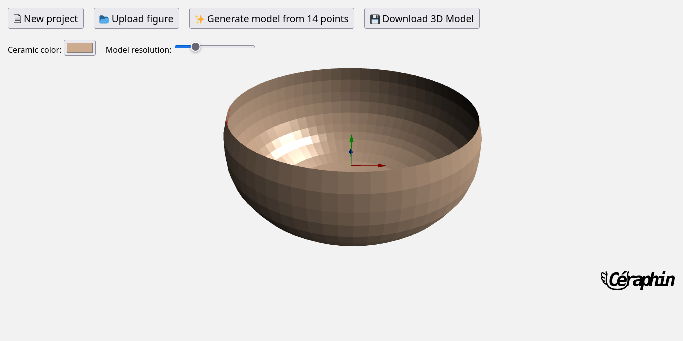Click the floppy disk icon on Download
Viewport: 683px width, 341px height.
pos(375,19)
